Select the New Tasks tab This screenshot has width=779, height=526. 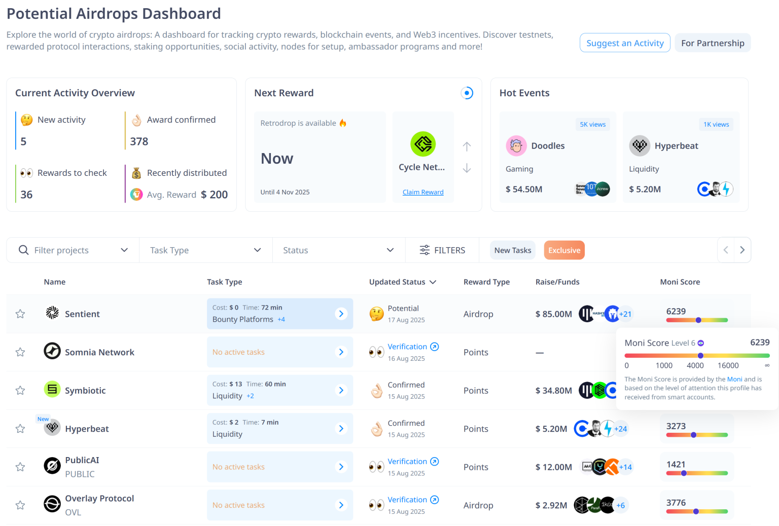click(512, 250)
